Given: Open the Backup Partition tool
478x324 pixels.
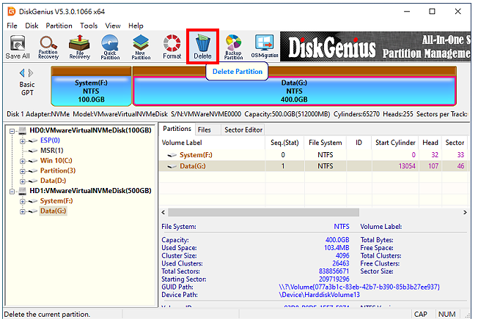Looking at the screenshot, I should pyautogui.click(x=234, y=47).
